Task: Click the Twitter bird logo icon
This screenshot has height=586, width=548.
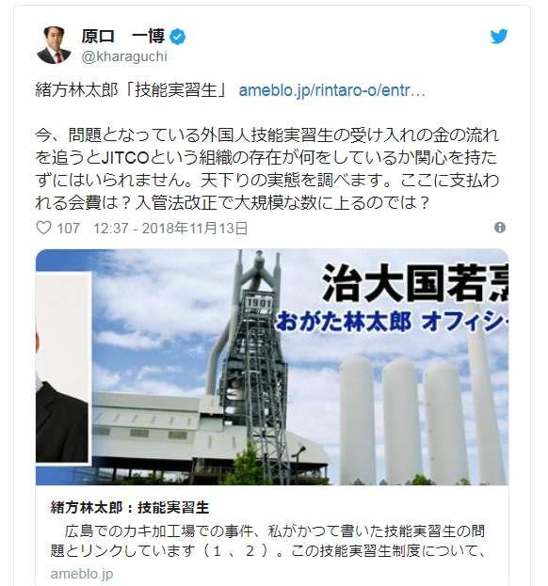Action: (499, 37)
